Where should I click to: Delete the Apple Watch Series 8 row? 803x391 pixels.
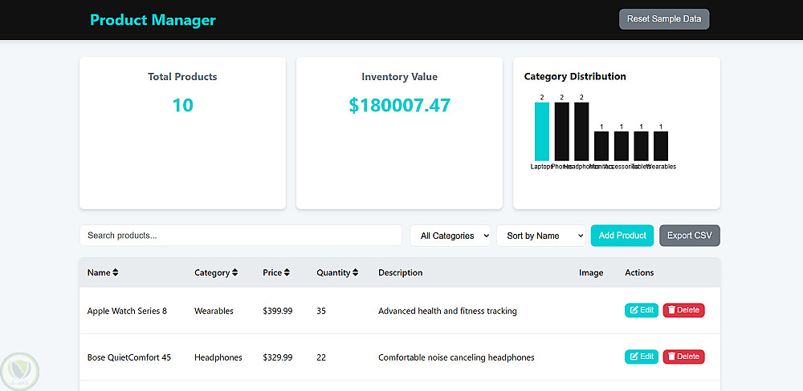(x=683, y=310)
